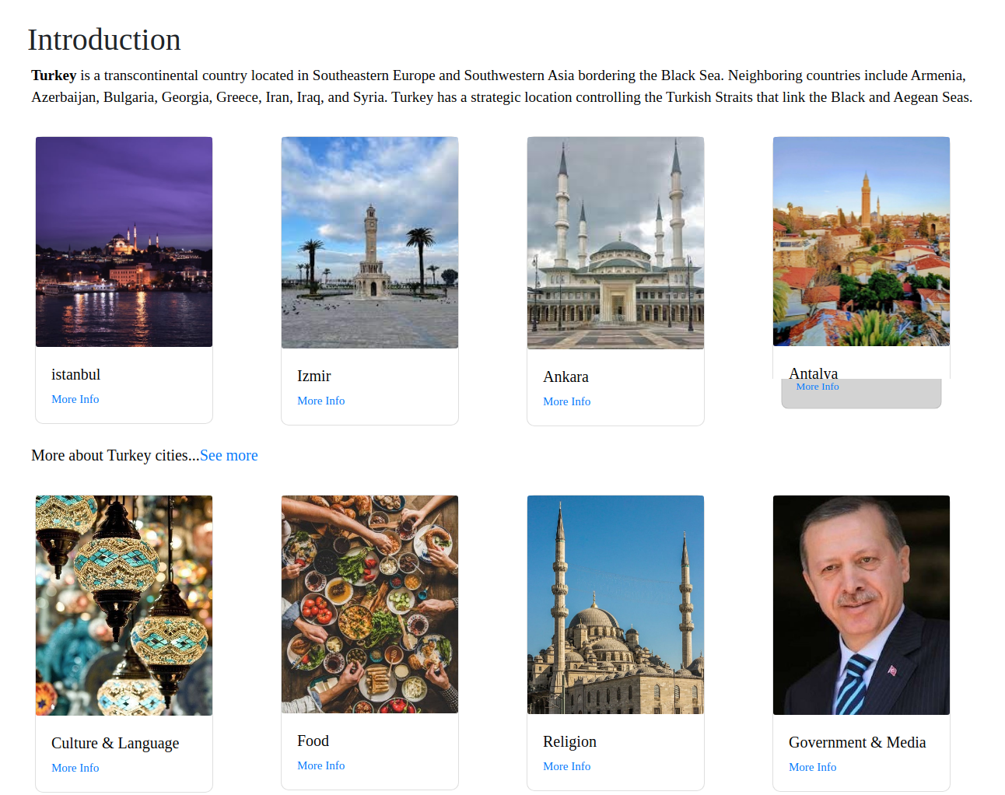Viewport: 1005px width, 795px height.
Task: Open More Info link under istanbul
Action: [x=75, y=399]
